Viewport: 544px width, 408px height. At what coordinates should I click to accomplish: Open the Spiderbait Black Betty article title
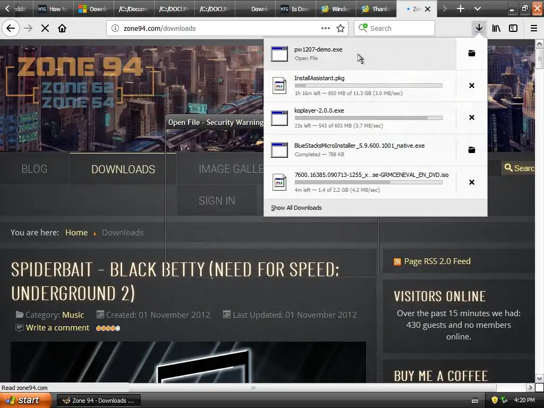[x=175, y=281]
